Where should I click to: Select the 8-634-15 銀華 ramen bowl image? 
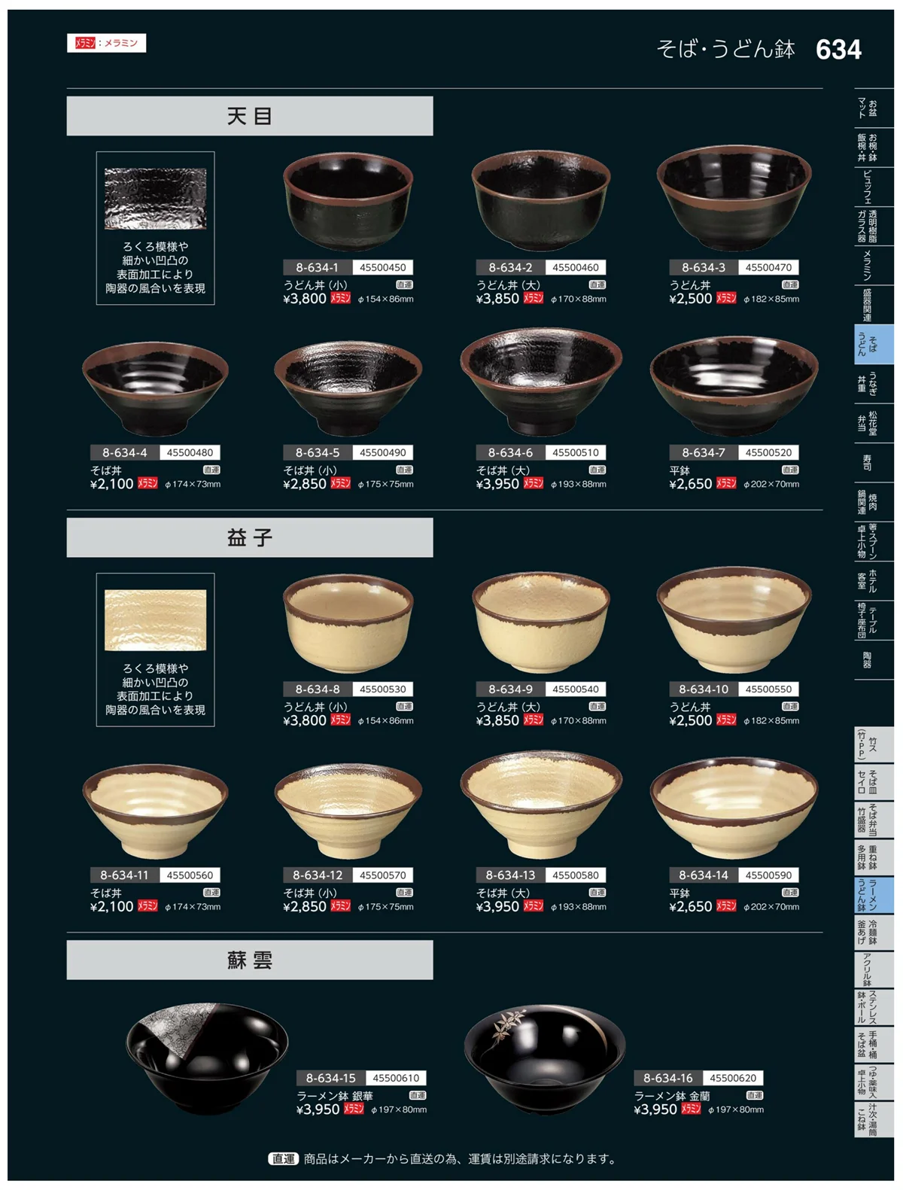coord(207,1058)
